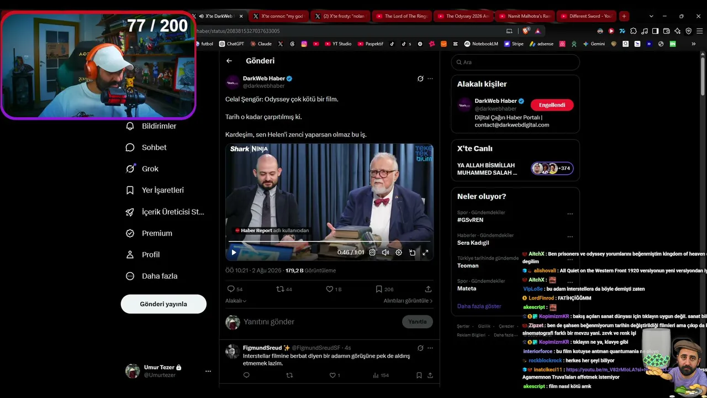This screenshot has height=398, width=707.
Task: Switch to Different Sword YouTube tab
Action: point(587,16)
